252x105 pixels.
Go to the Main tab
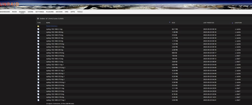coord(14,12)
